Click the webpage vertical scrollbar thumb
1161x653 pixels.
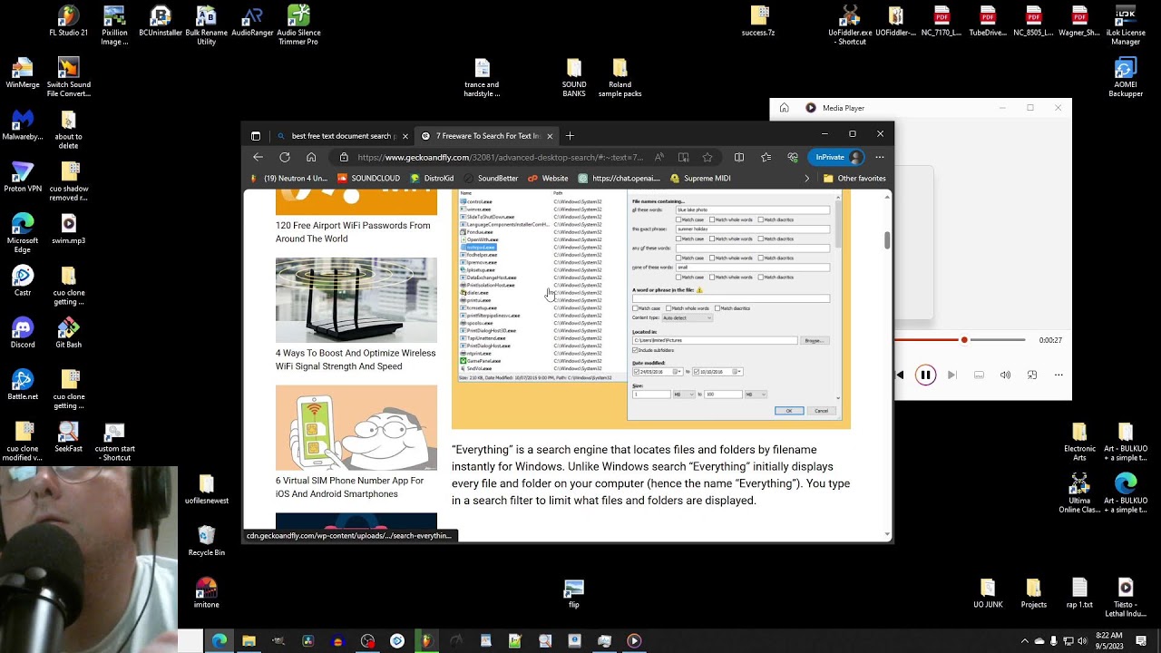(887, 239)
